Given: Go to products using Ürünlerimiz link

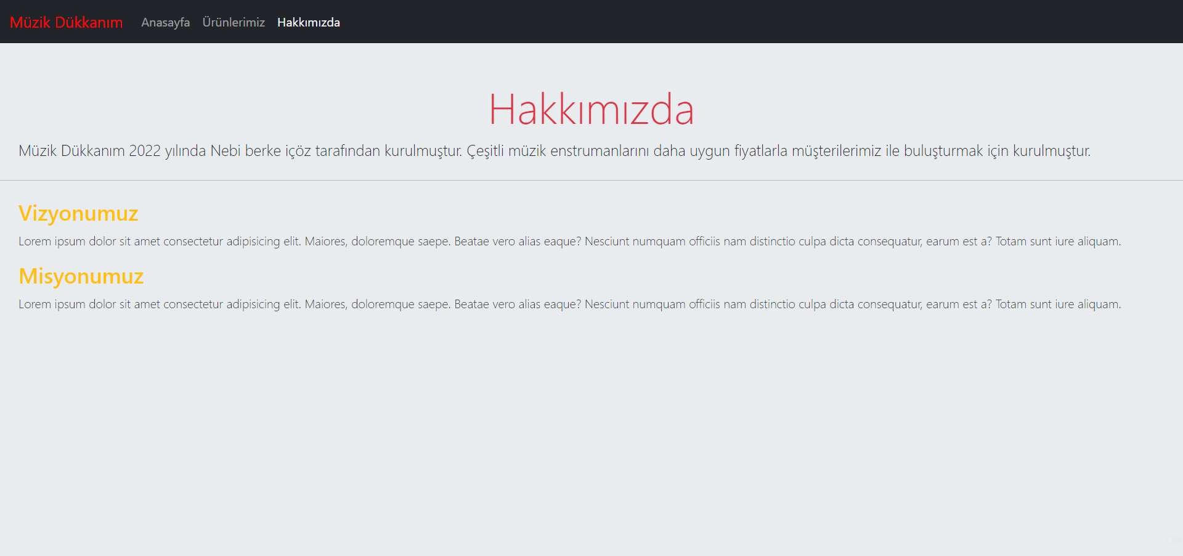Looking at the screenshot, I should [234, 22].
